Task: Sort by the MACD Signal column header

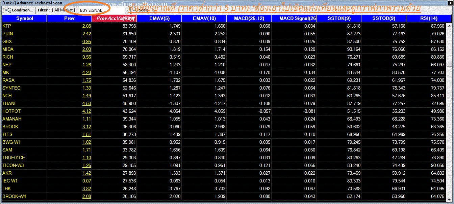Action: pyautogui.click(x=294, y=18)
